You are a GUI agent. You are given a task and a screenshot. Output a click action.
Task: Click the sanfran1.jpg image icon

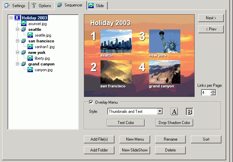tap(30, 47)
